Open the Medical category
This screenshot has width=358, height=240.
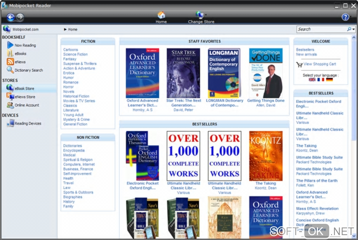click(69, 155)
